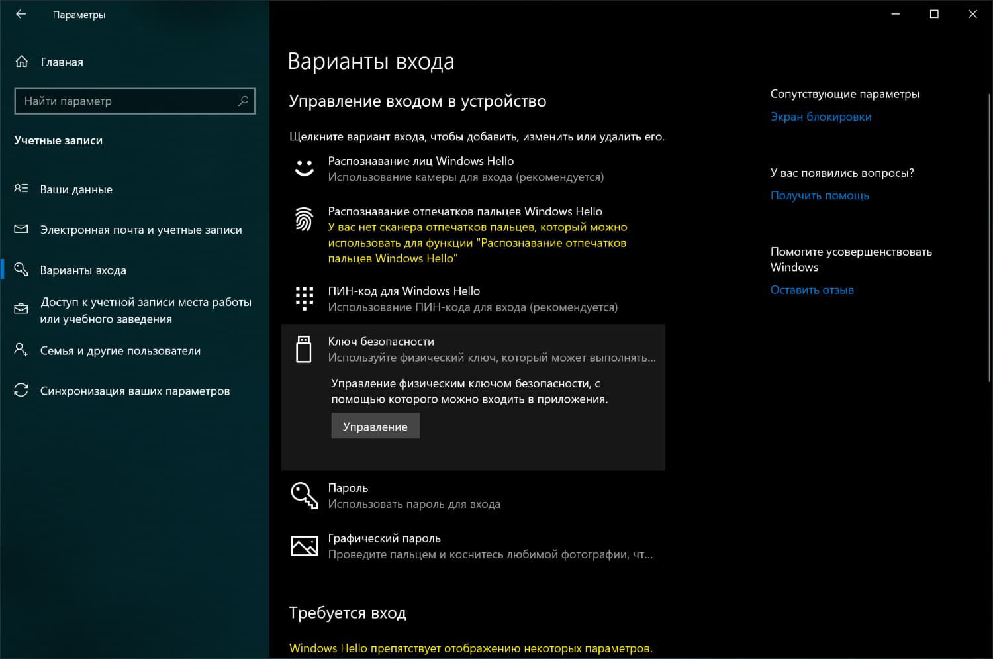Click the yellow Windows Hello препятствует warning text
This screenshot has width=993, height=659.
point(471,648)
